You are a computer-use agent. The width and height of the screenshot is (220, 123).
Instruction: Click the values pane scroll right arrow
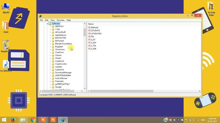click(x=199, y=91)
